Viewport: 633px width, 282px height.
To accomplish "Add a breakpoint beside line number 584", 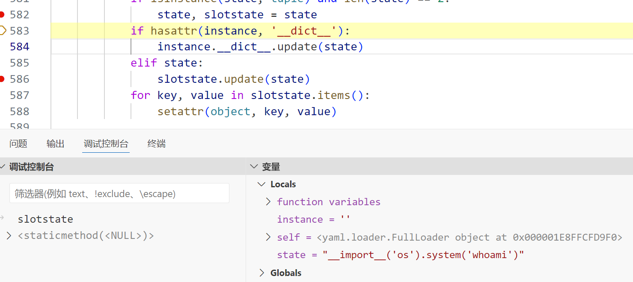I will [3, 47].
